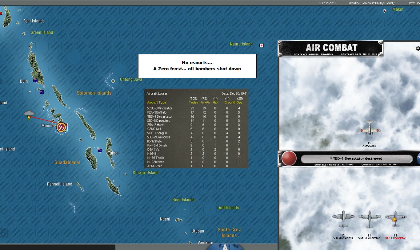Screen dimensions: 420x250
Task: Select the 75A-7 Hawk row
Action: click(196, 125)
